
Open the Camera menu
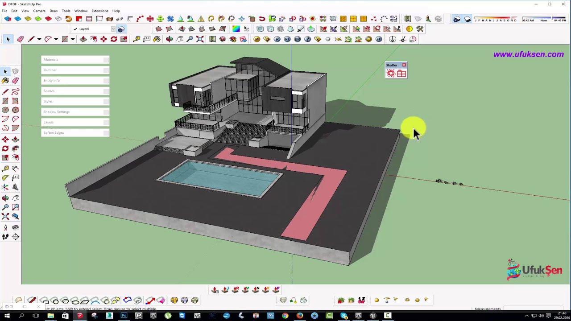click(39, 11)
